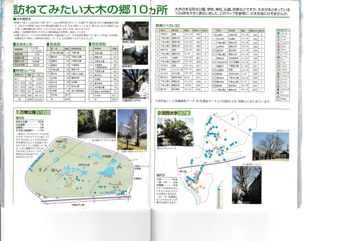This screenshot has width=340, height=241.
Task: Open the 北門のエノキ tree photo
Action: coord(271,146)
